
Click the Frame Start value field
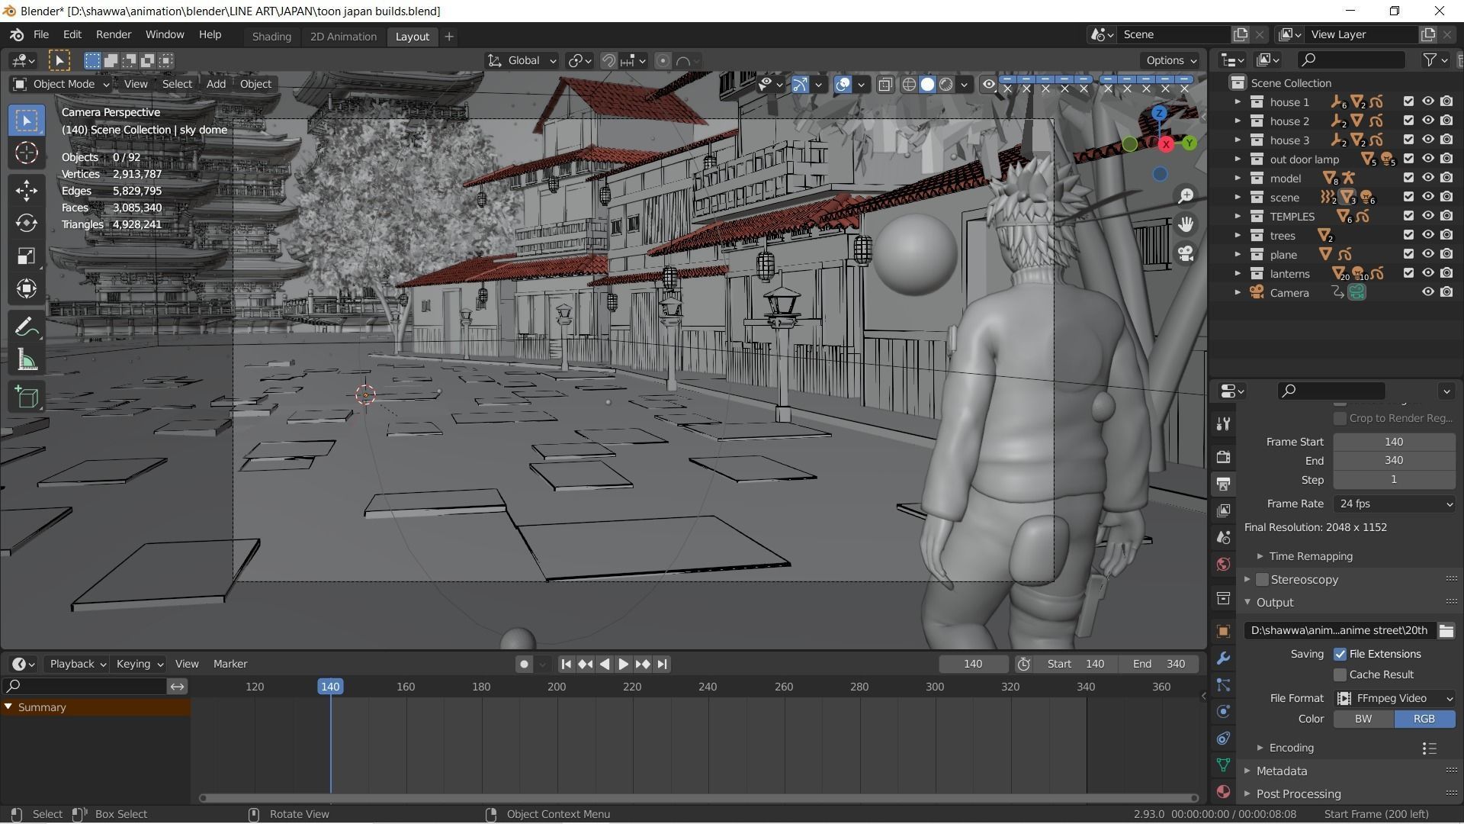(1394, 442)
